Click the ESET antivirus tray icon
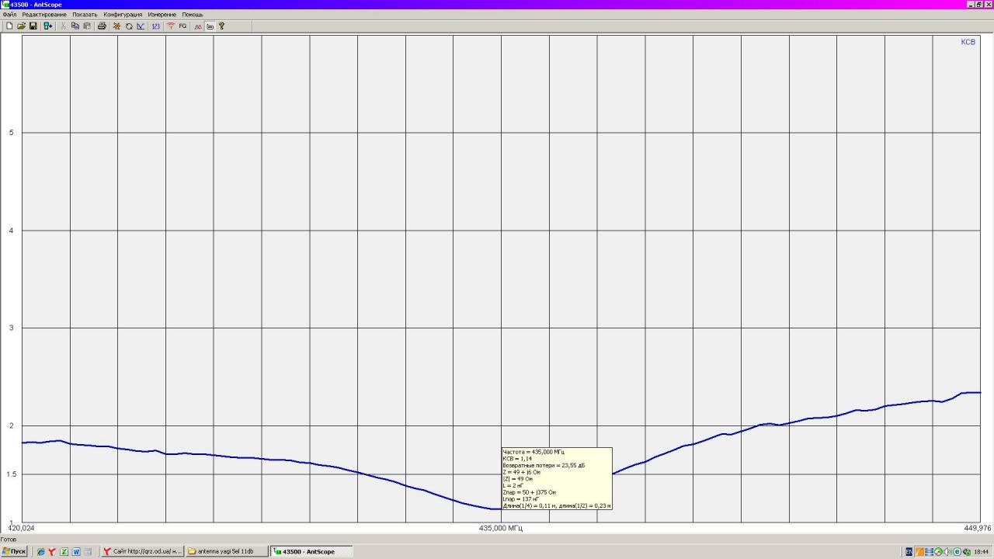The image size is (994, 559). point(958,552)
